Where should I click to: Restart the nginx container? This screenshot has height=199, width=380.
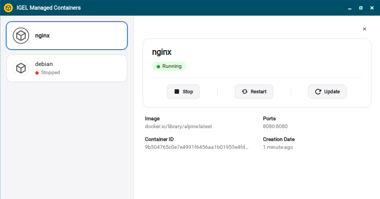tap(254, 92)
